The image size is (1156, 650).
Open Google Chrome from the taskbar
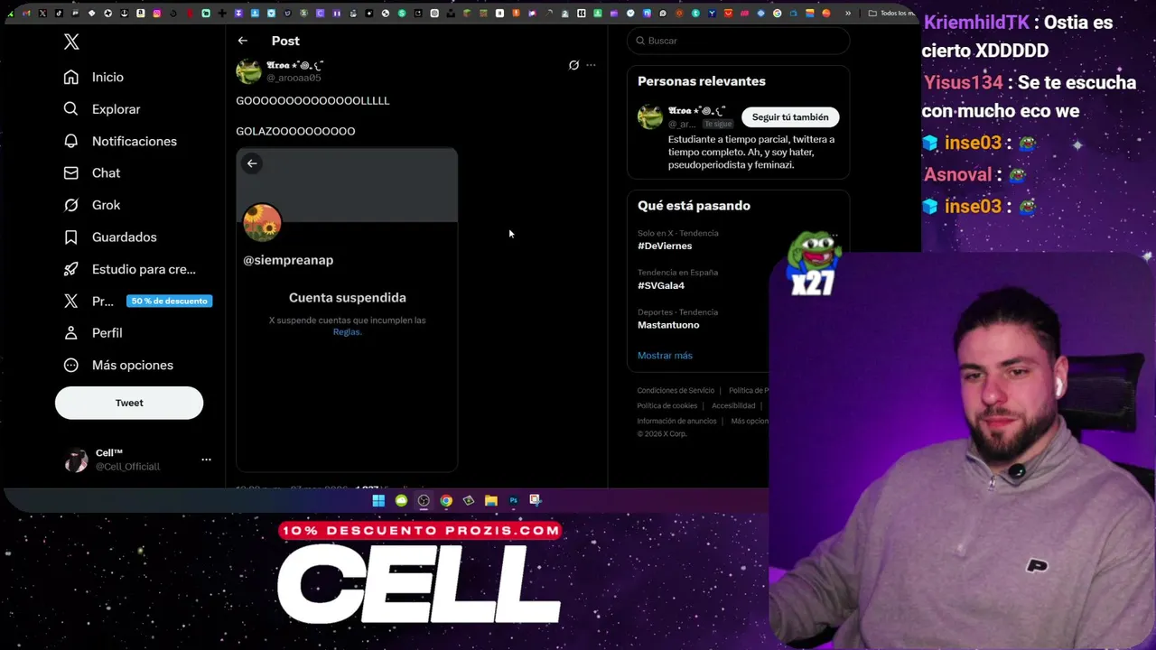coord(446,500)
